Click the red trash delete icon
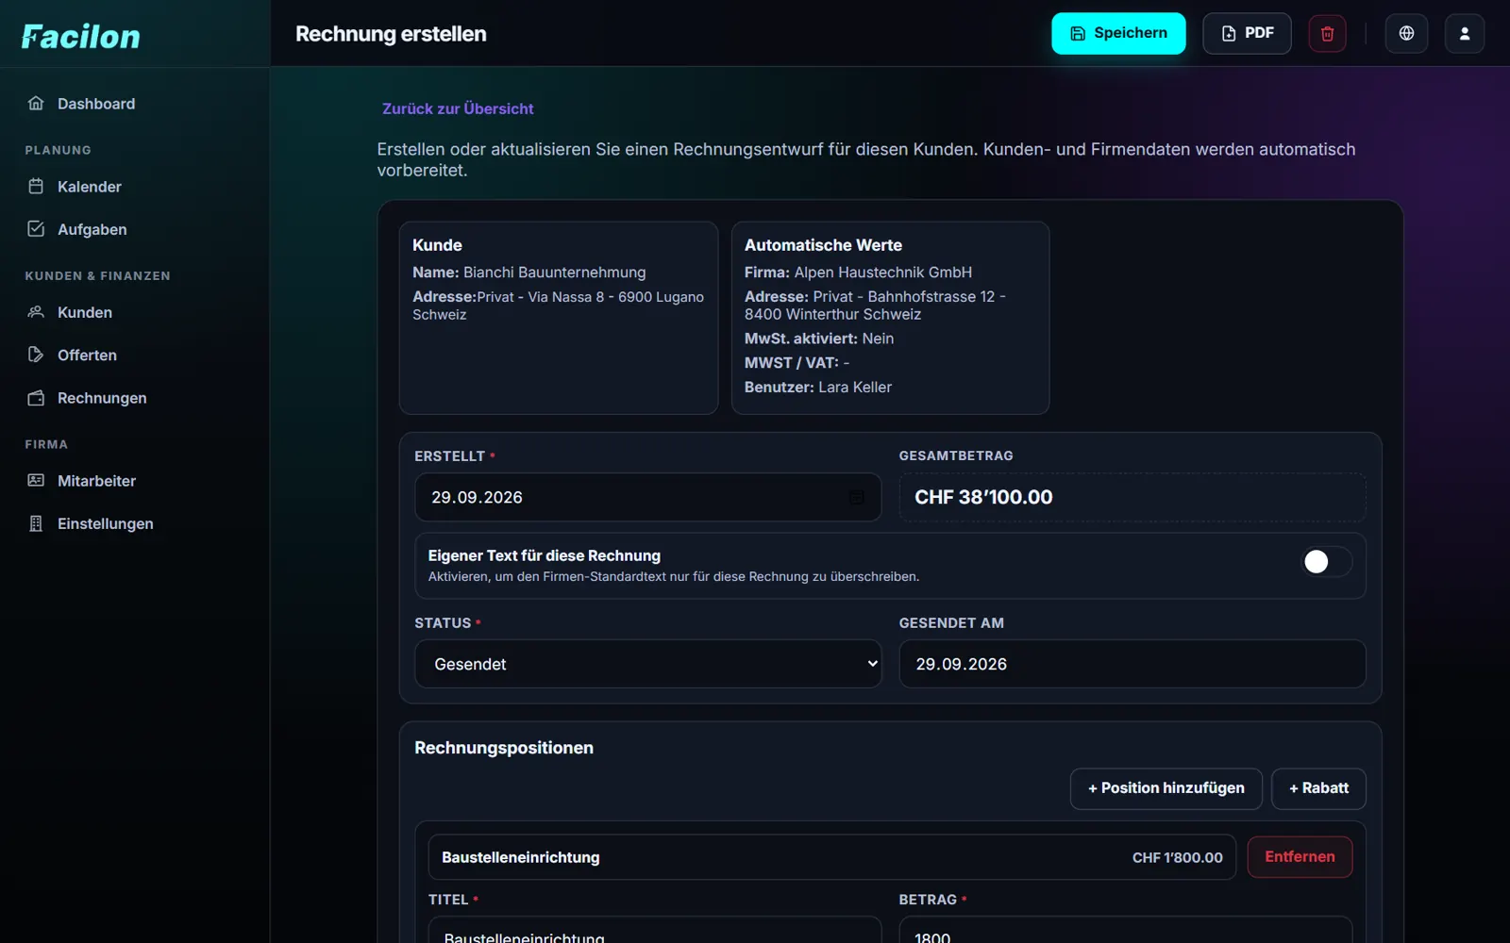Viewport: 1510px width, 943px height. point(1327,34)
